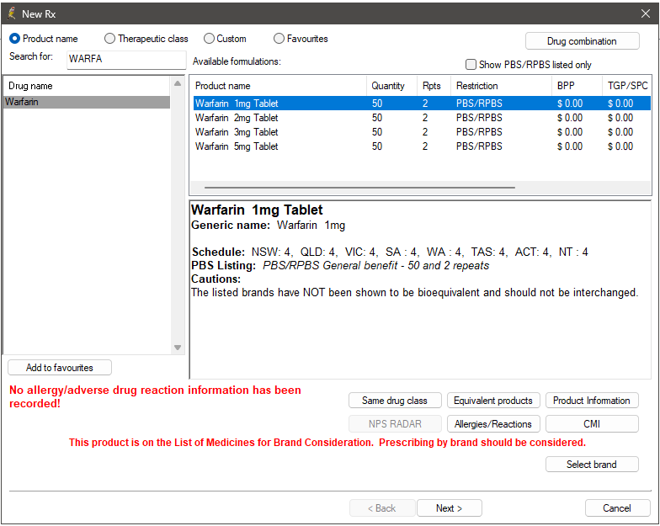Image resolution: width=660 pixels, height=526 pixels.
Task: Click Same drug class button
Action: pos(395,401)
